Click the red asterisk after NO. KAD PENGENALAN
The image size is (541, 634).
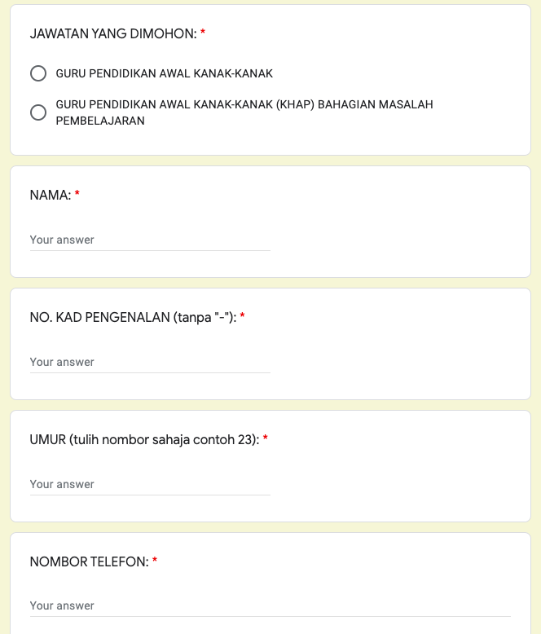tap(243, 318)
